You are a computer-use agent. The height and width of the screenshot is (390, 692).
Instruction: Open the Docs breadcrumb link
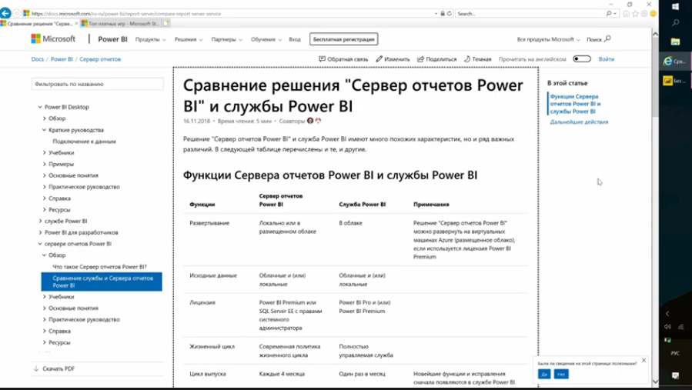click(x=38, y=59)
